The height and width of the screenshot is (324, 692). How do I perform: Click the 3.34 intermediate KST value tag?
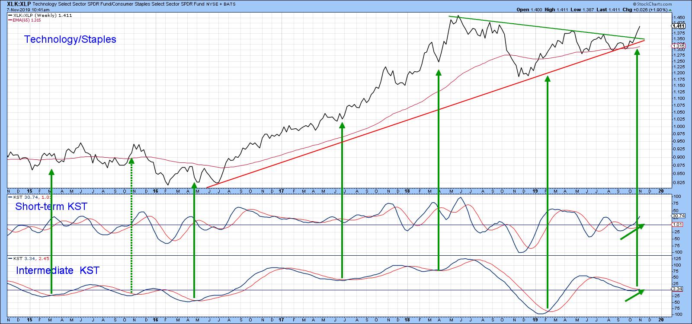(x=676, y=288)
